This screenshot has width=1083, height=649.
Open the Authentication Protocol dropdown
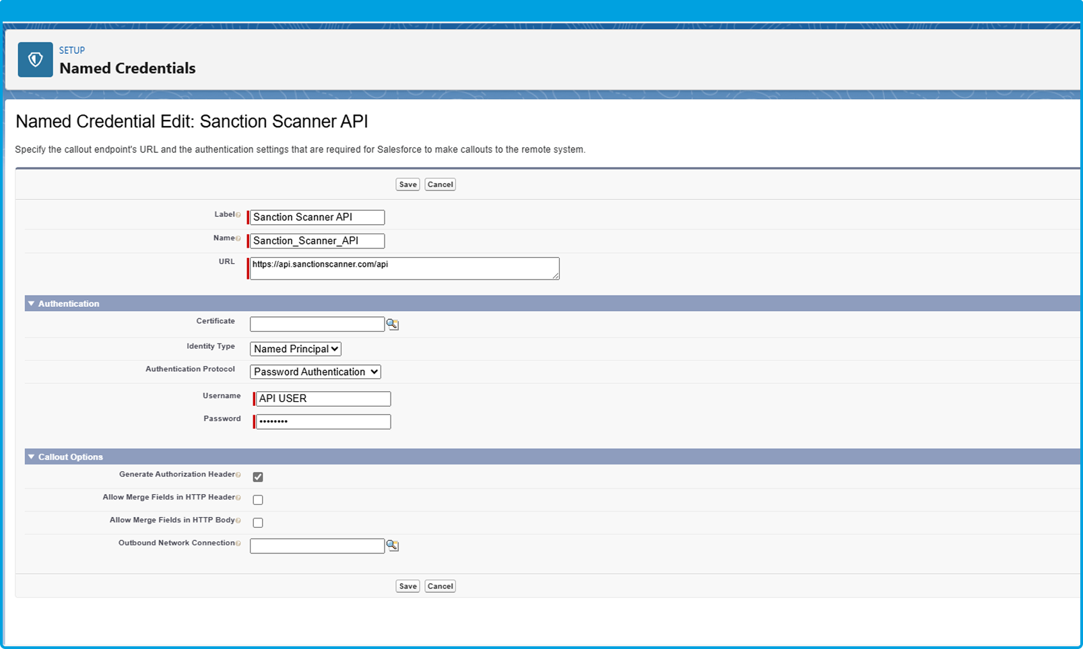click(x=315, y=372)
